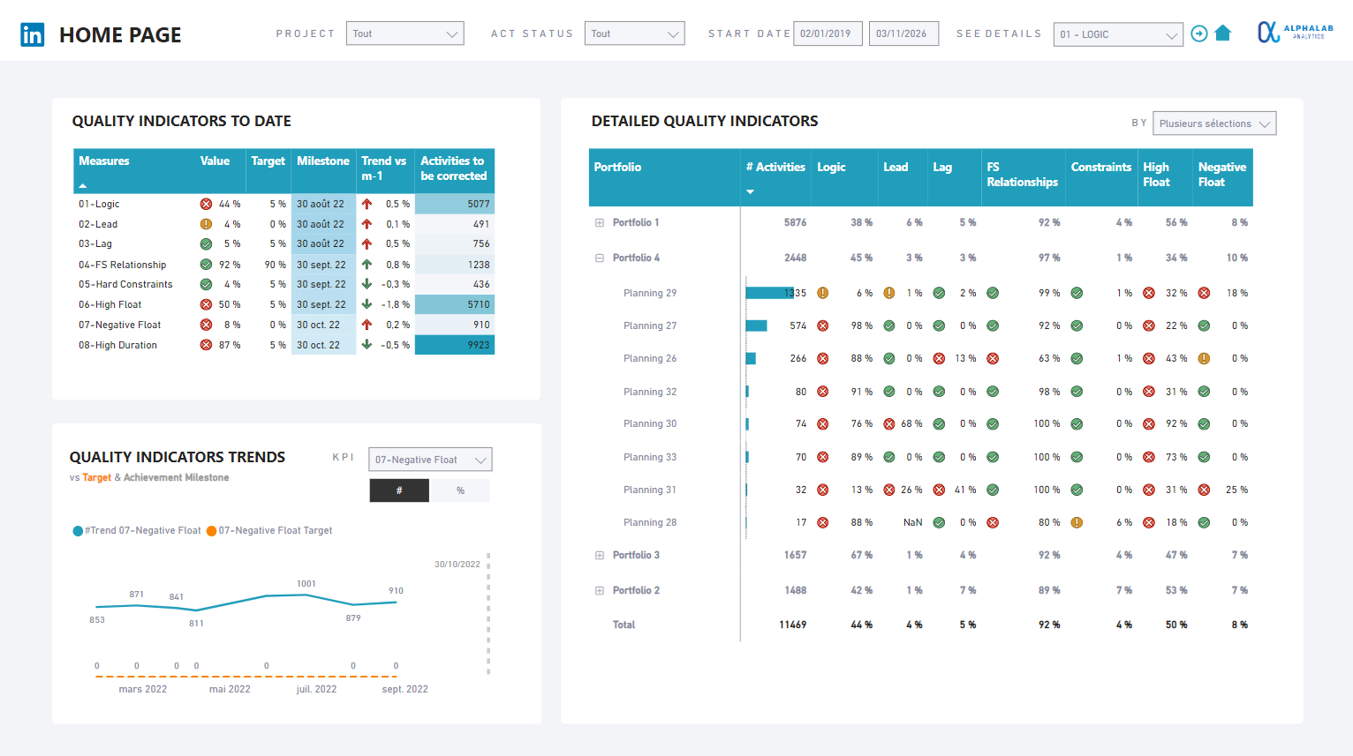Image resolution: width=1353 pixels, height=756 pixels.
Task: Expand Portfolio 1 row
Action: (600, 223)
